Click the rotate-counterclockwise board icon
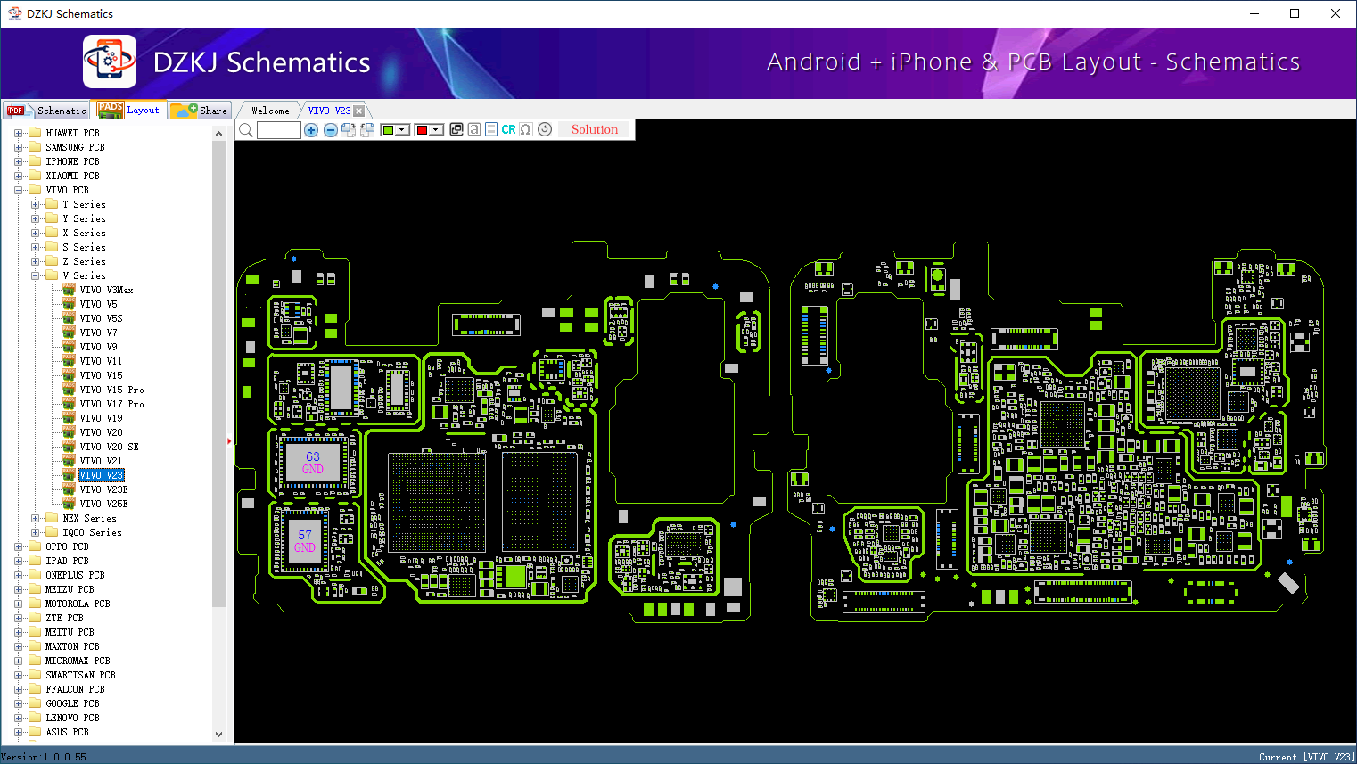Image resolution: width=1357 pixels, height=764 pixels. tap(367, 130)
